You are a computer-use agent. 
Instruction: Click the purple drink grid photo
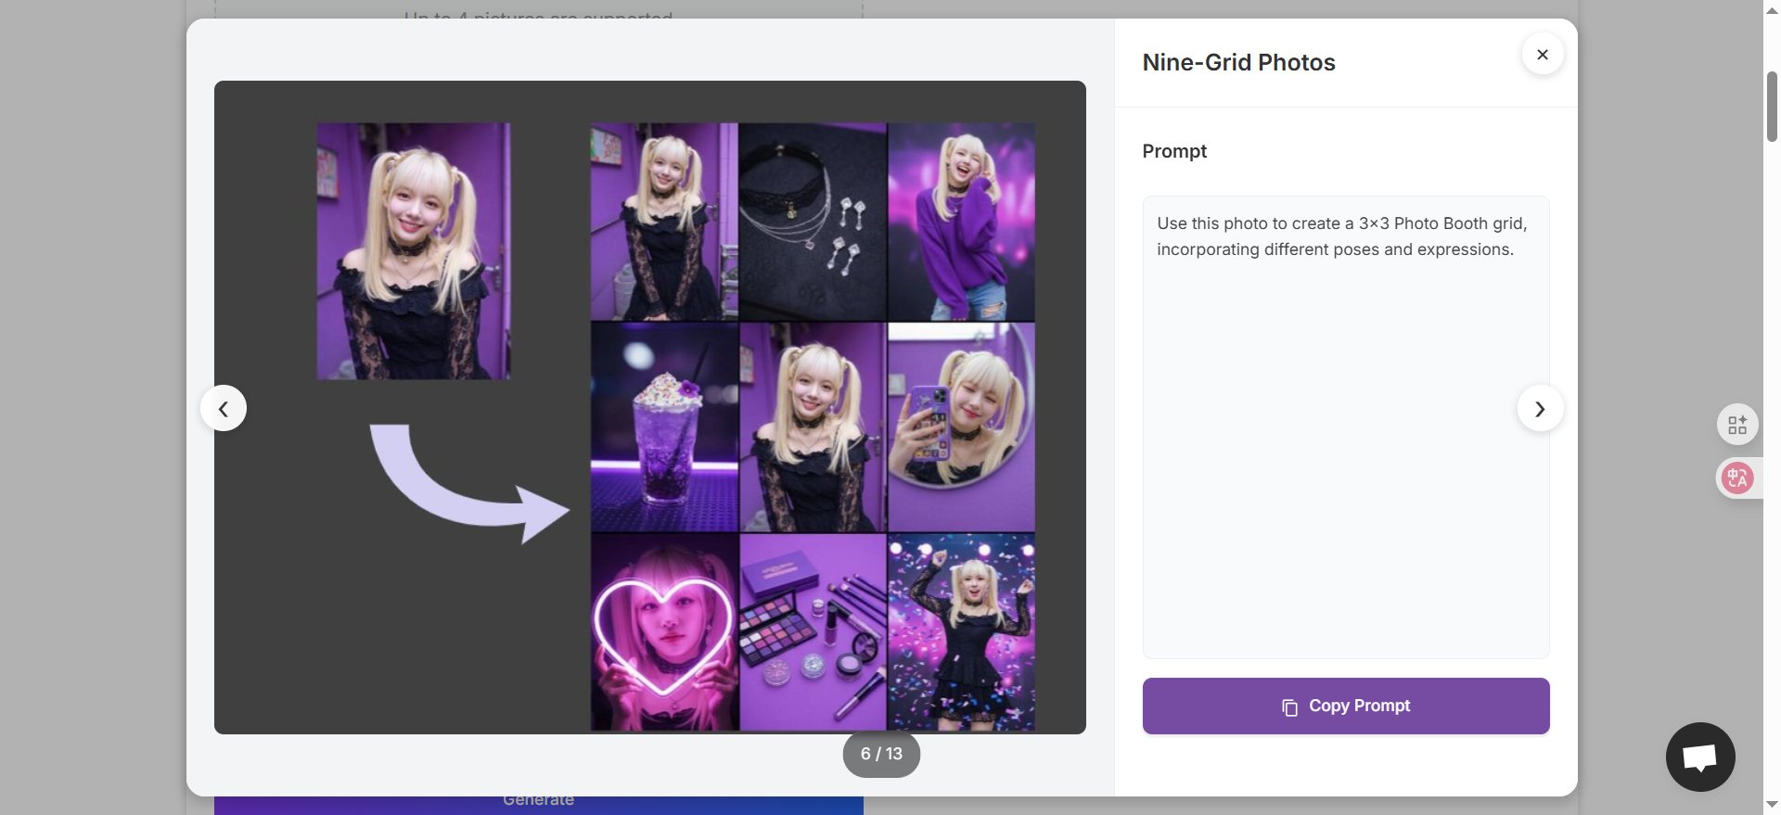[664, 427]
